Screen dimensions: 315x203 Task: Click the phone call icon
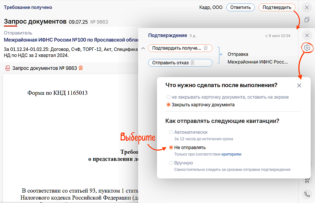click(307, 195)
